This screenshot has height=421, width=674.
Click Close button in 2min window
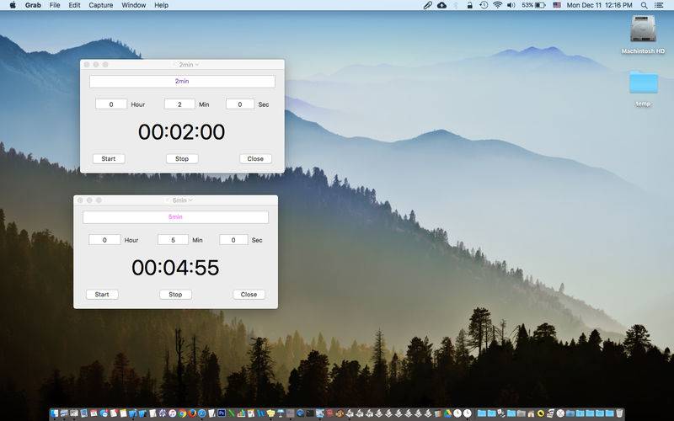coord(255,159)
